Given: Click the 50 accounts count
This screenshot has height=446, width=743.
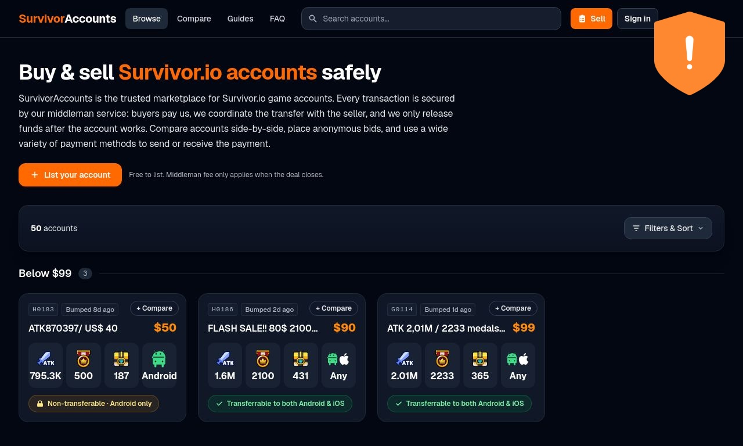Looking at the screenshot, I should pyautogui.click(x=54, y=228).
